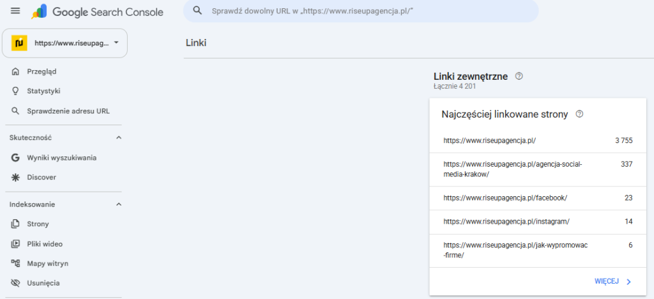Viewport: 654px width, 299px height.
Task: Click the 6 link count
Action: pyautogui.click(x=630, y=245)
